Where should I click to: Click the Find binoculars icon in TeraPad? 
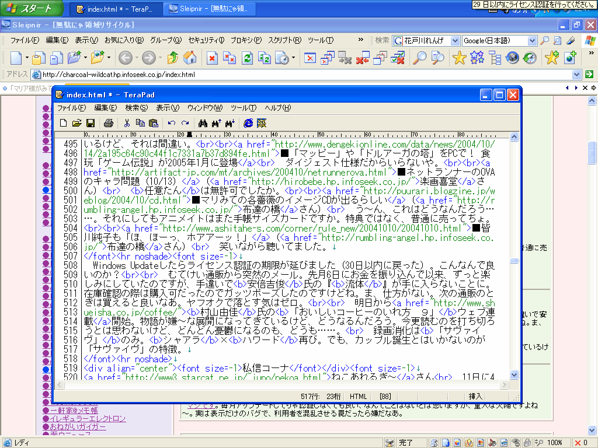(203, 123)
